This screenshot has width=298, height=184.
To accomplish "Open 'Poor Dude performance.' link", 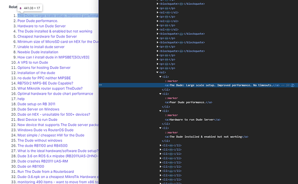I will (x=38, y=21).
